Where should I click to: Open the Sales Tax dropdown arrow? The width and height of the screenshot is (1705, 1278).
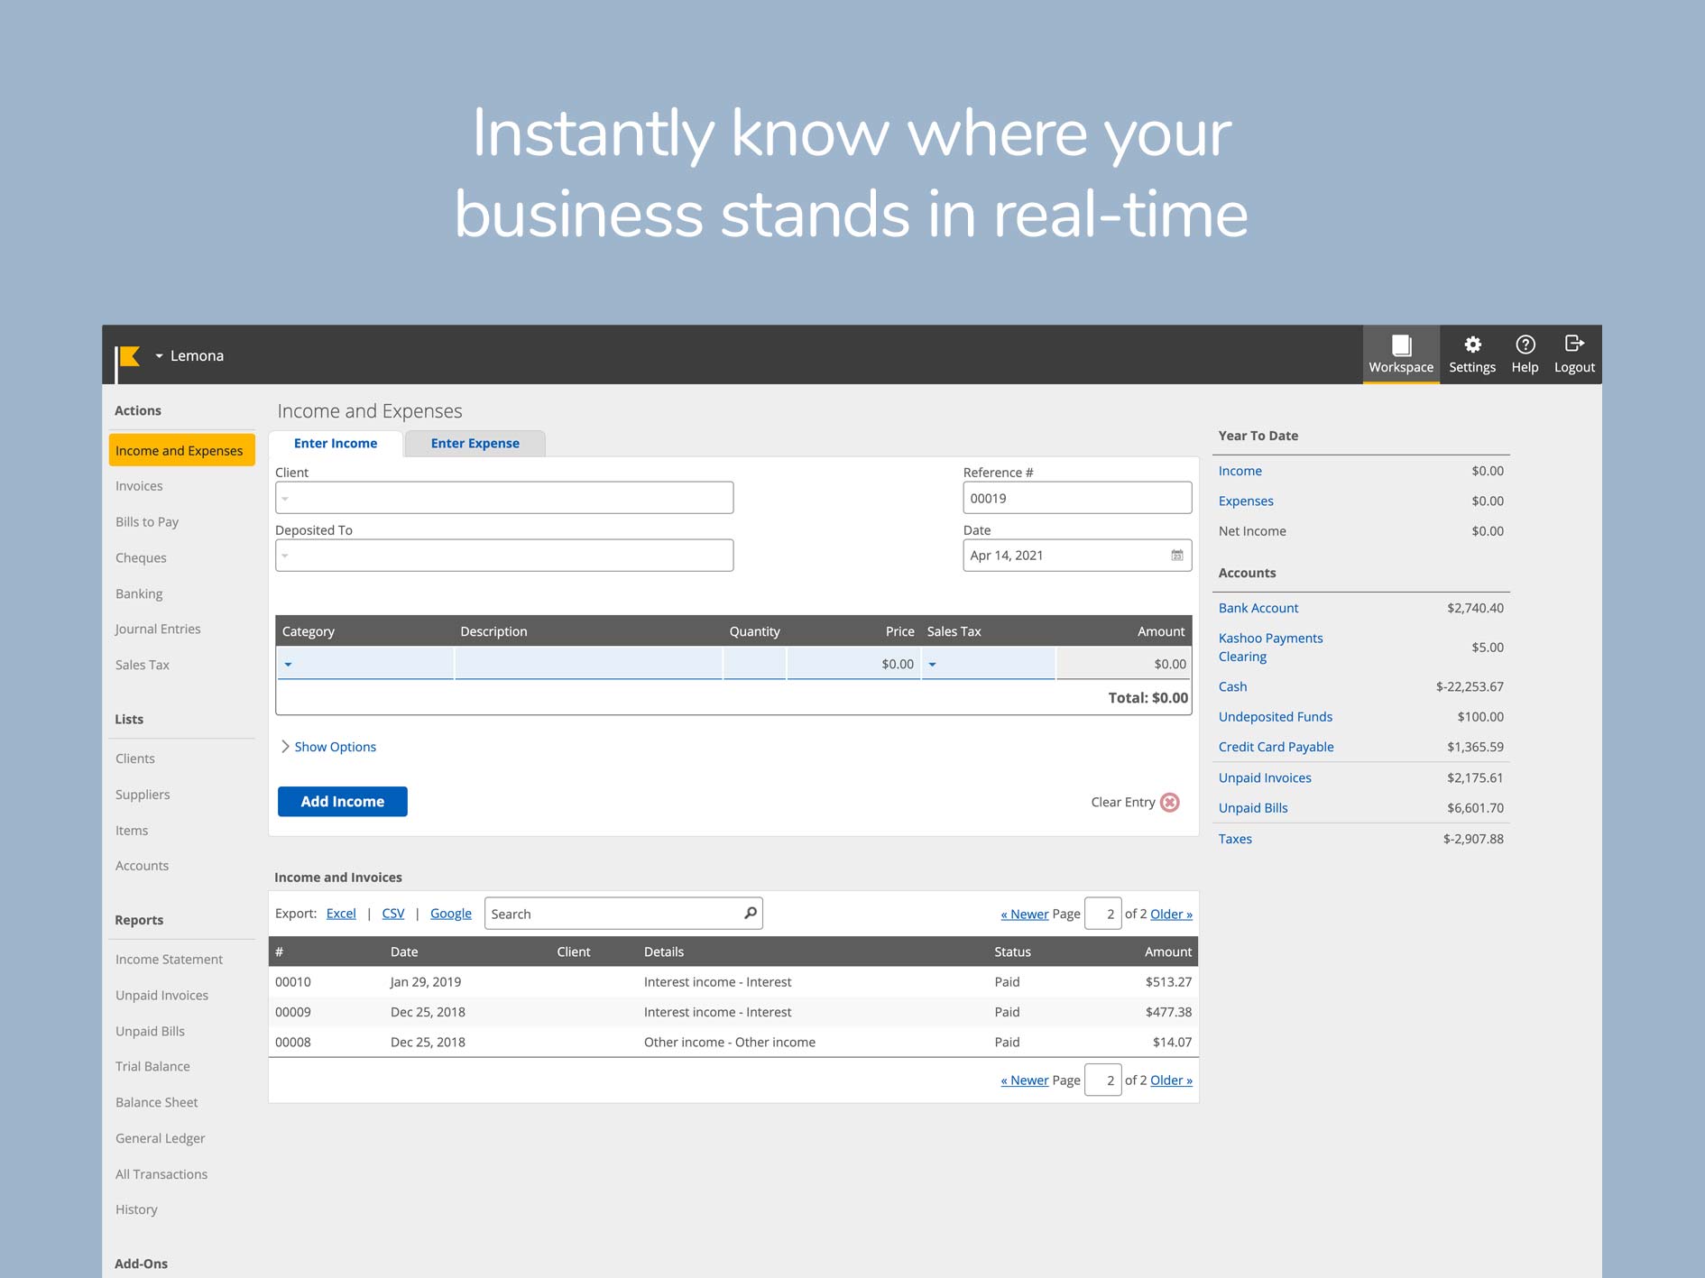tap(933, 665)
